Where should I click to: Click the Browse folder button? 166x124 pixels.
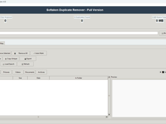163,33
